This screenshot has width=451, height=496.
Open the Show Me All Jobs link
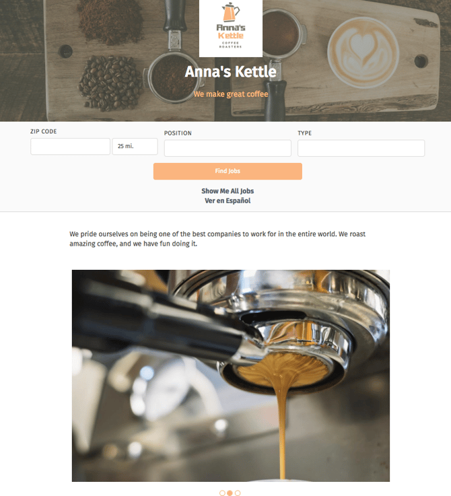point(228,191)
